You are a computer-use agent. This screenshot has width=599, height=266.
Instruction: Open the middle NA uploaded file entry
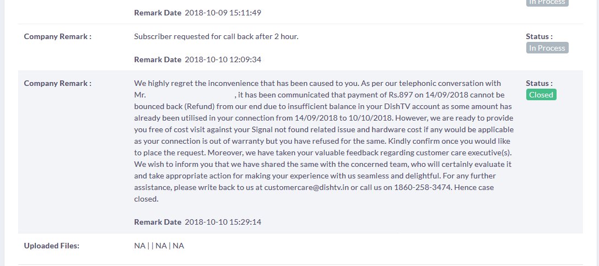[x=161, y=246]
